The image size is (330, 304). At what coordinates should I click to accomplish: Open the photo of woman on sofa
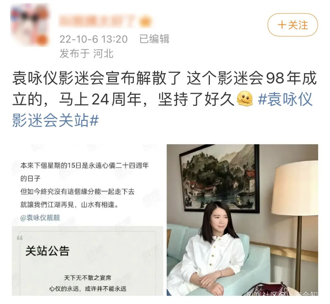tap(242, 220)
